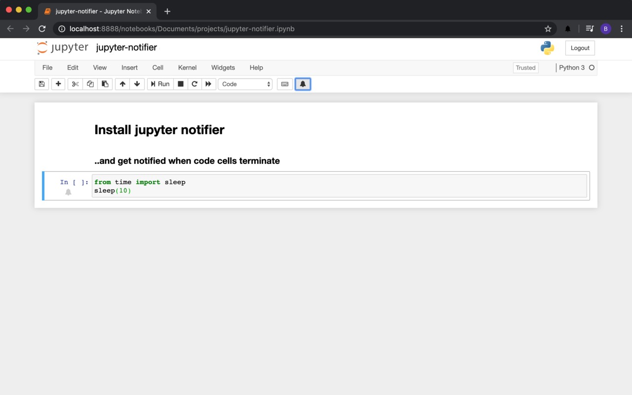Cut selected cells with the scissors icon
632x395 pixels.
point(75,84)
